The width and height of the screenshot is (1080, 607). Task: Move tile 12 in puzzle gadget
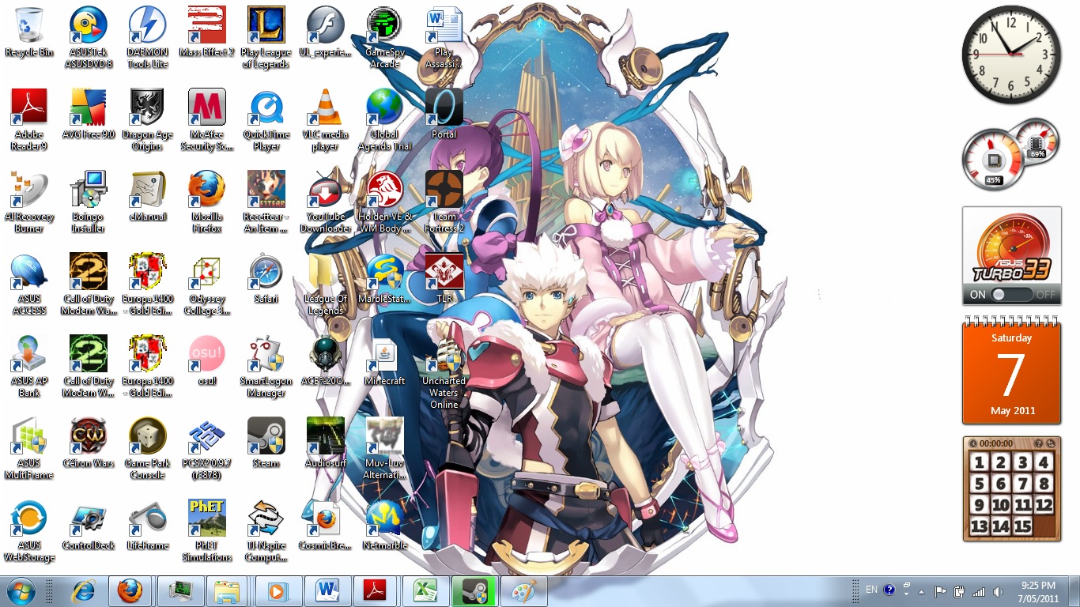(1044, 505)
